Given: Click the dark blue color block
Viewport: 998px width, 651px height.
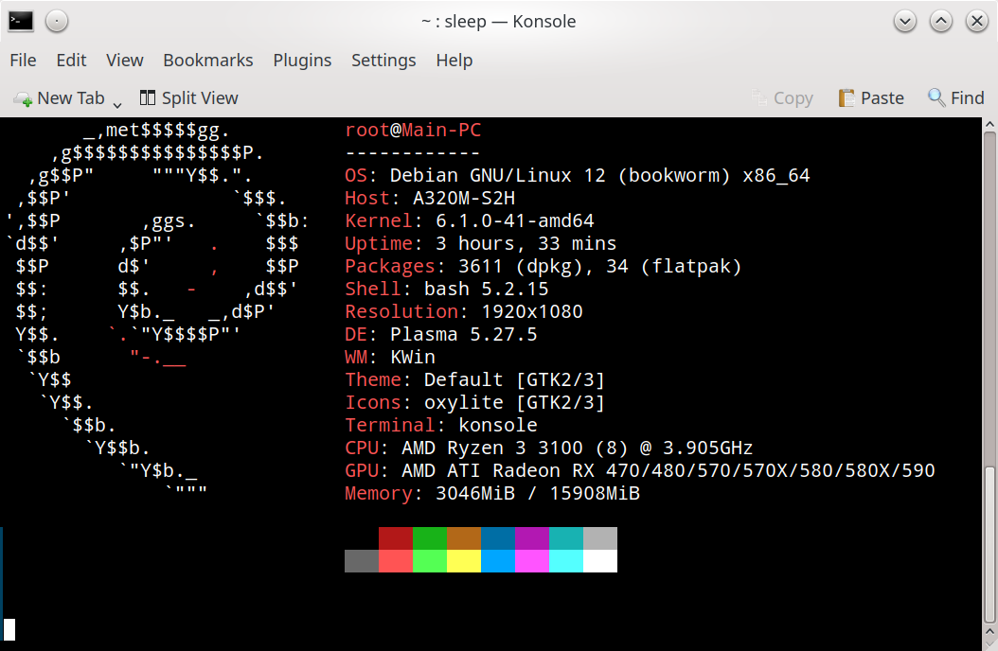Looking at the screenshot, I should coord(498,538).
